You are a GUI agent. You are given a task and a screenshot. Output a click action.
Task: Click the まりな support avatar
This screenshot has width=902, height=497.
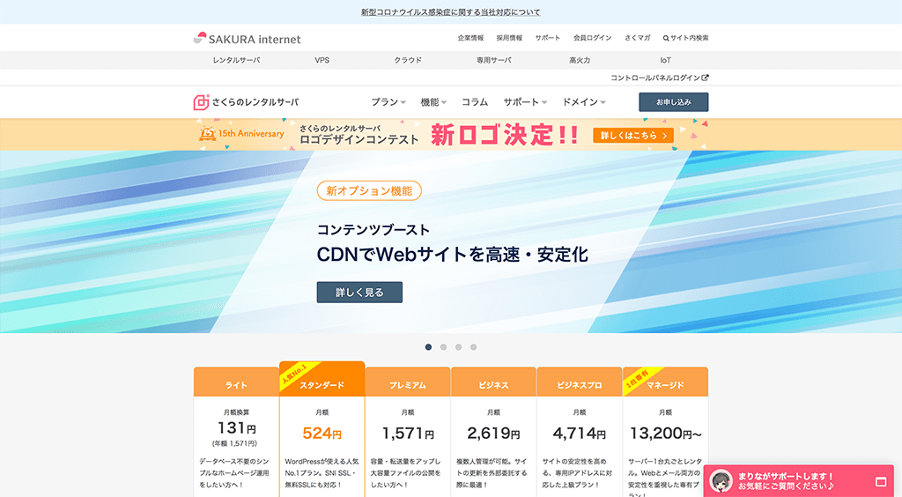[x=721, y=481]
